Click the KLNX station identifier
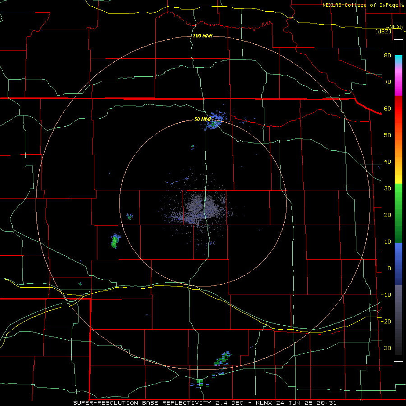Image resolution: width=406 pixels, height=406 pixels. tap(264, 403)
